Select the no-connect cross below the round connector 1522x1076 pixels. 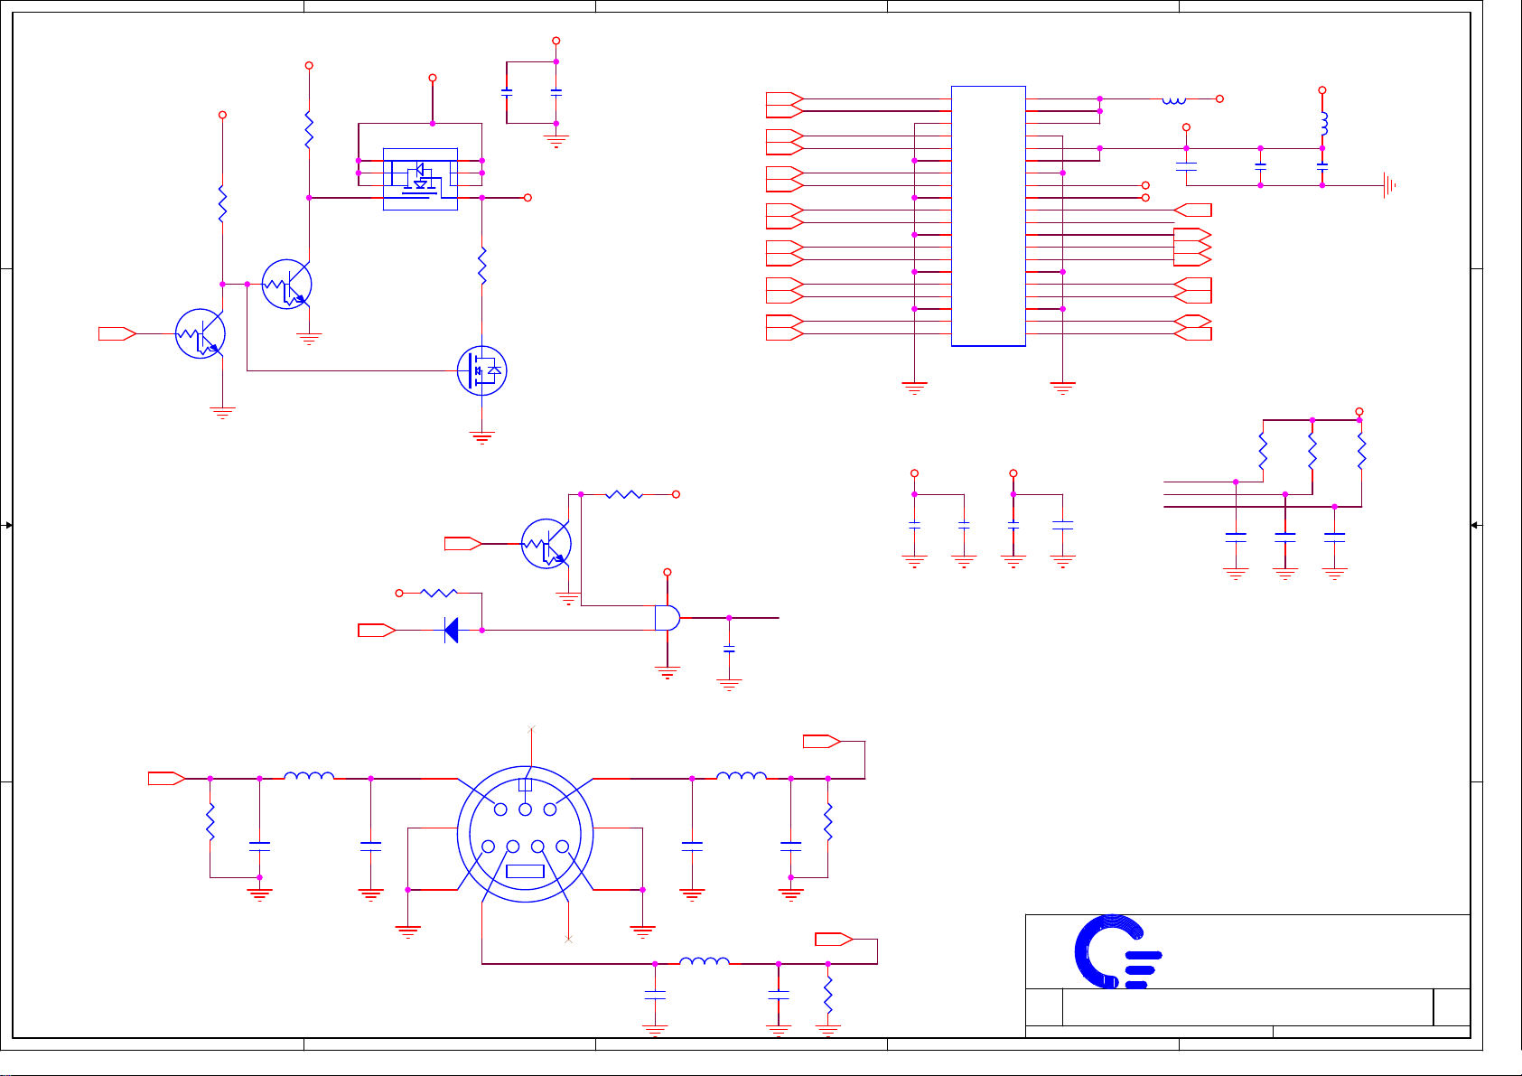(x=568, y=940)
